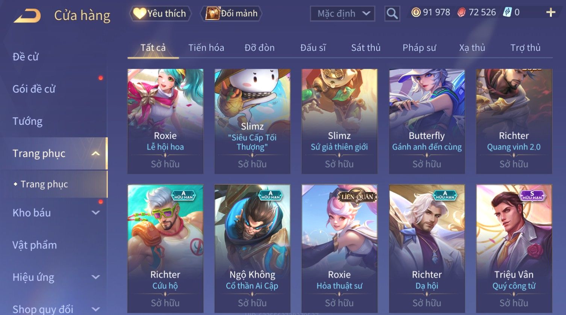Open the Butterfly Gánh anh đến cùng skin card
The height and width of the screenshot is (315, 566).
pyautogui.click(x=427, y=121)
